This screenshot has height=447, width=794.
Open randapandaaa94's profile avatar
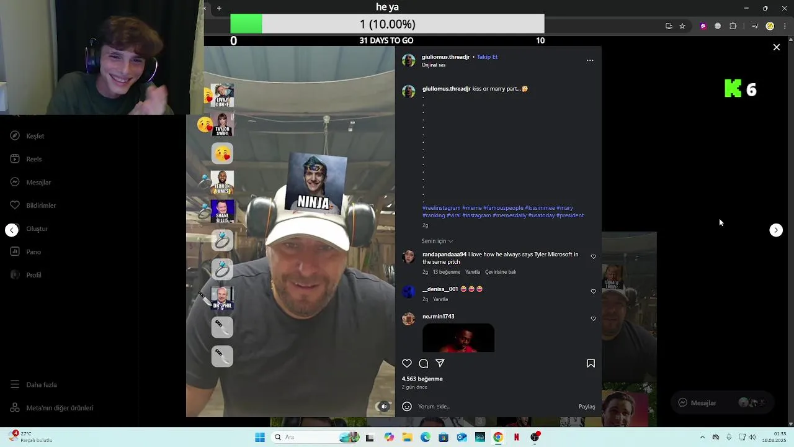pyautogui.click(x=408, y=257)
